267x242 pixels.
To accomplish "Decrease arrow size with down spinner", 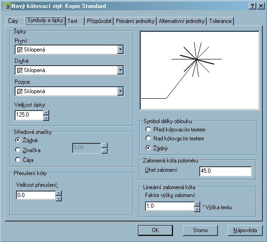I will 46,118.
